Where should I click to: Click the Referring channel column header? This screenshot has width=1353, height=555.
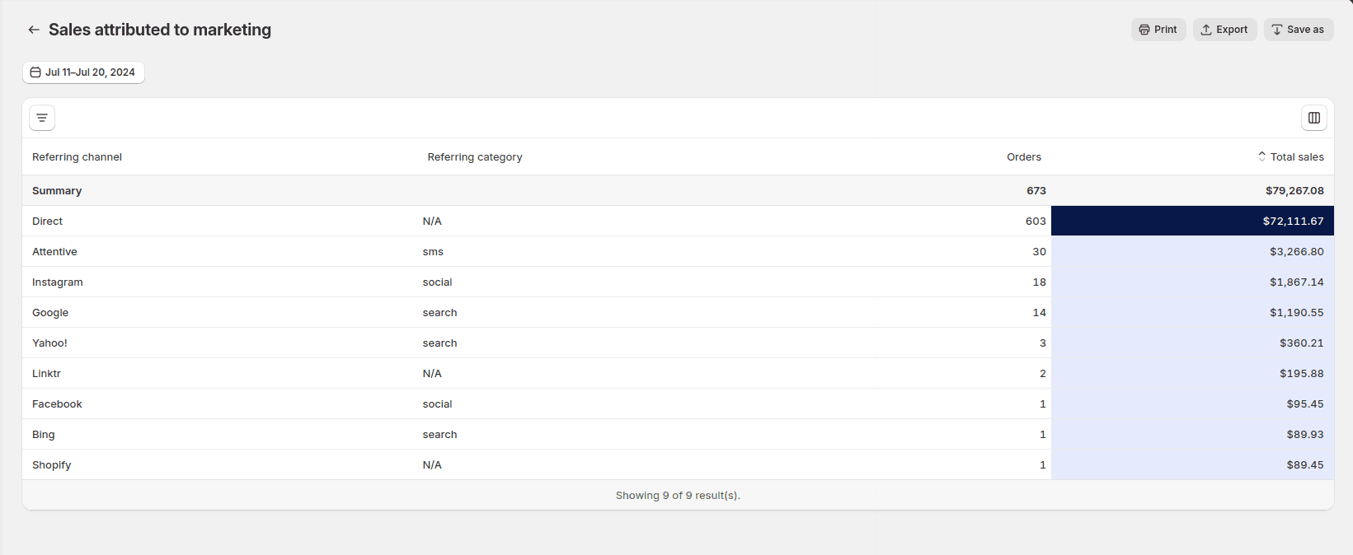coord(77,156)
